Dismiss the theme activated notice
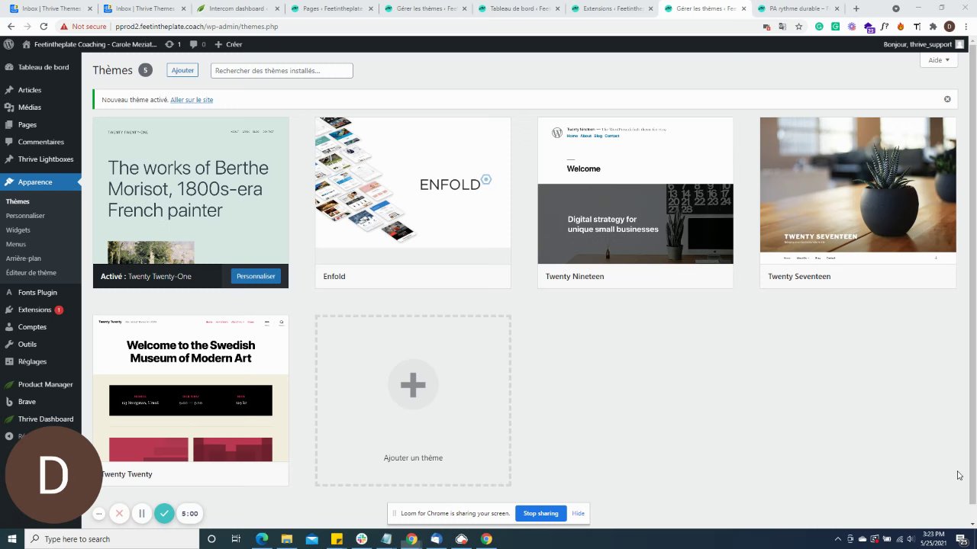977x549 pixels. pyautogui.click(x=947, y=99)
